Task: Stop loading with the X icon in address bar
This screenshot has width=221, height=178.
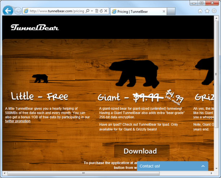Action: [x=106, y=11]
